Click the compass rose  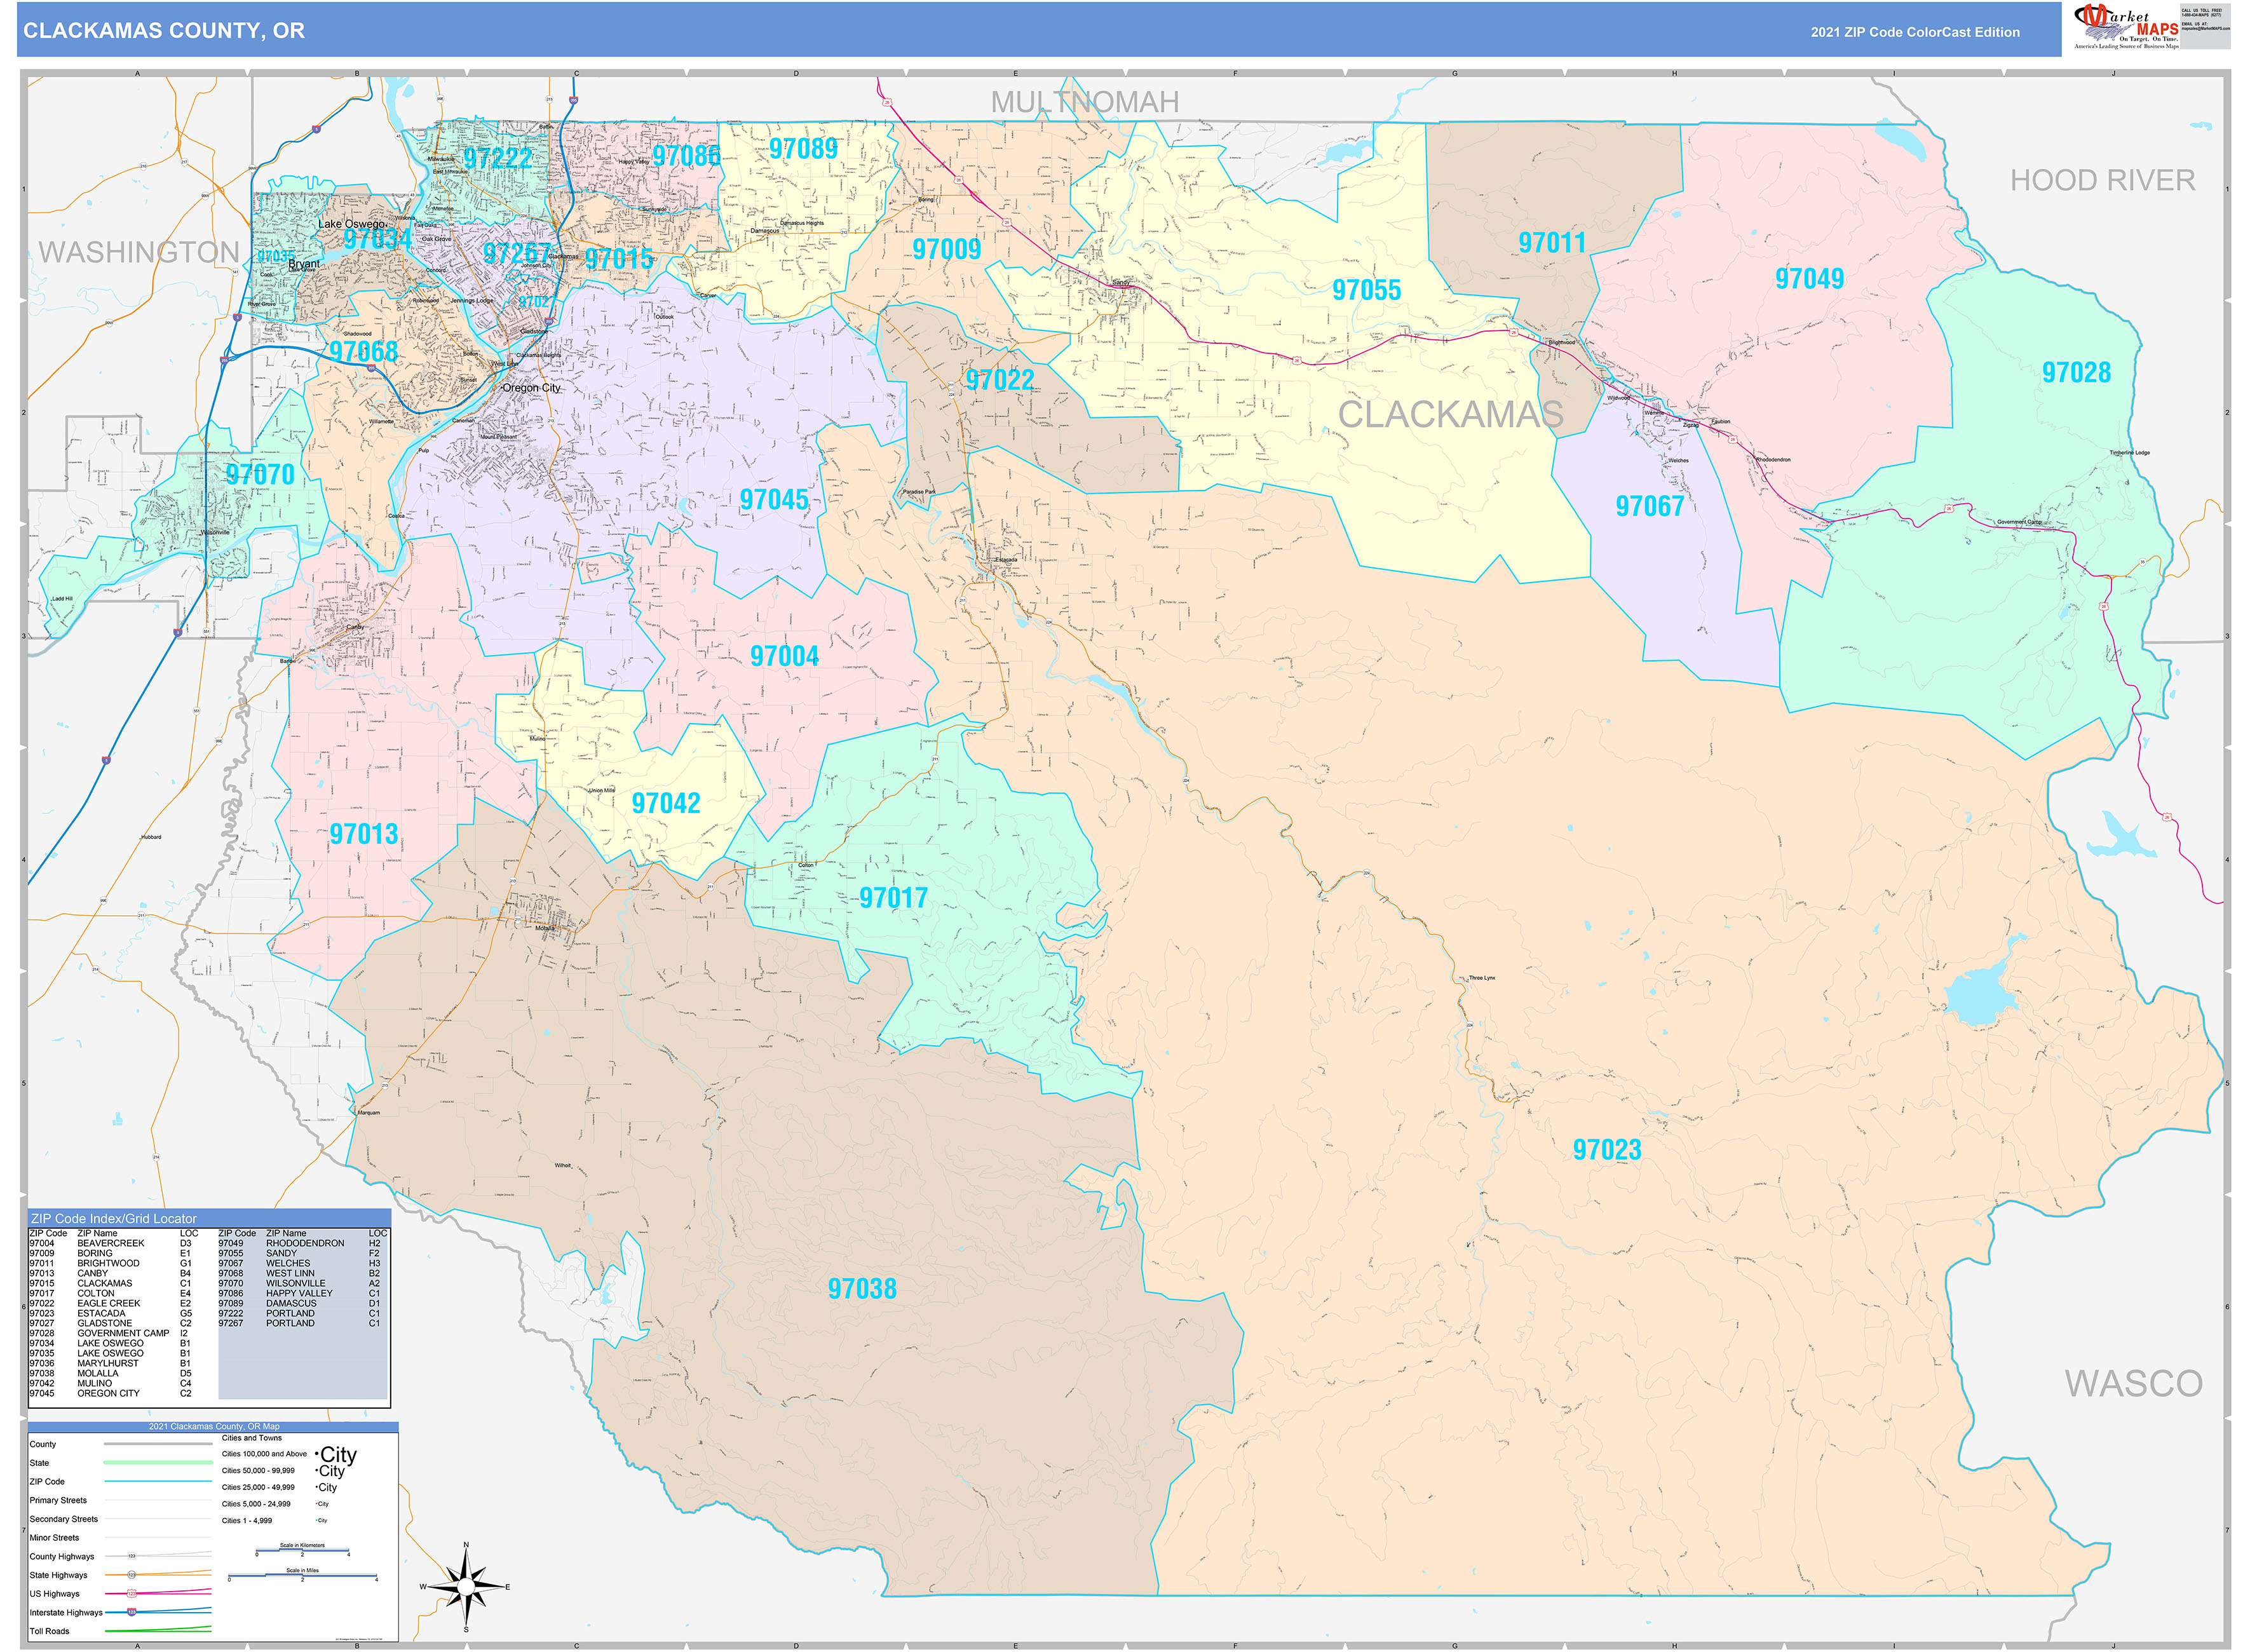(465, 1586)
